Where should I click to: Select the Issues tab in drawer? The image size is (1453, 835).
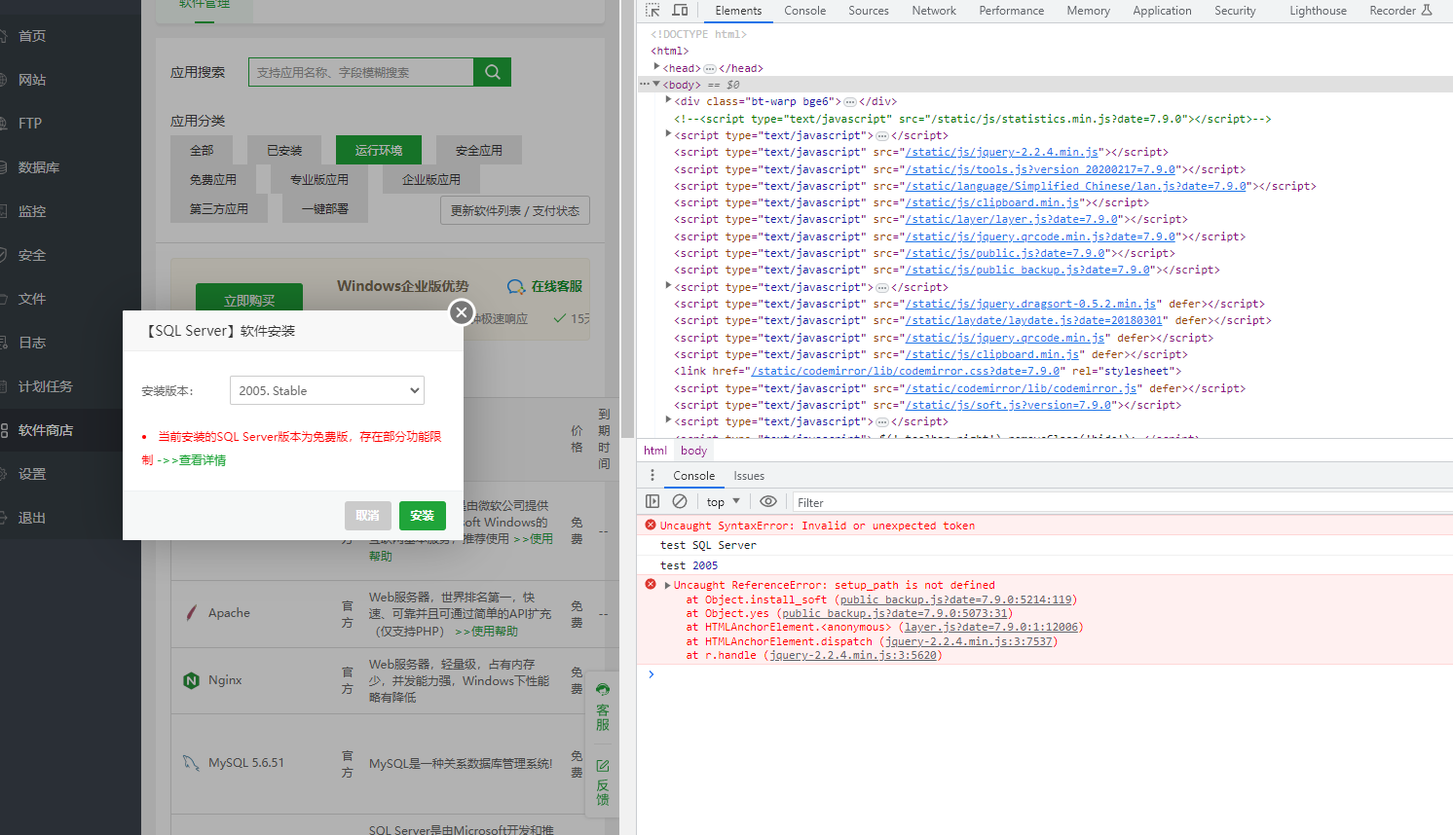(x=749, y=476)
